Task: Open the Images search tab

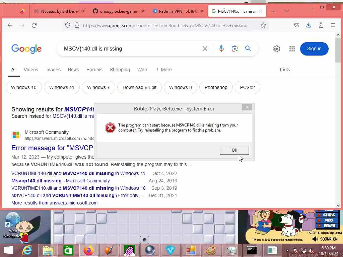Action: (x=53, y=70)
